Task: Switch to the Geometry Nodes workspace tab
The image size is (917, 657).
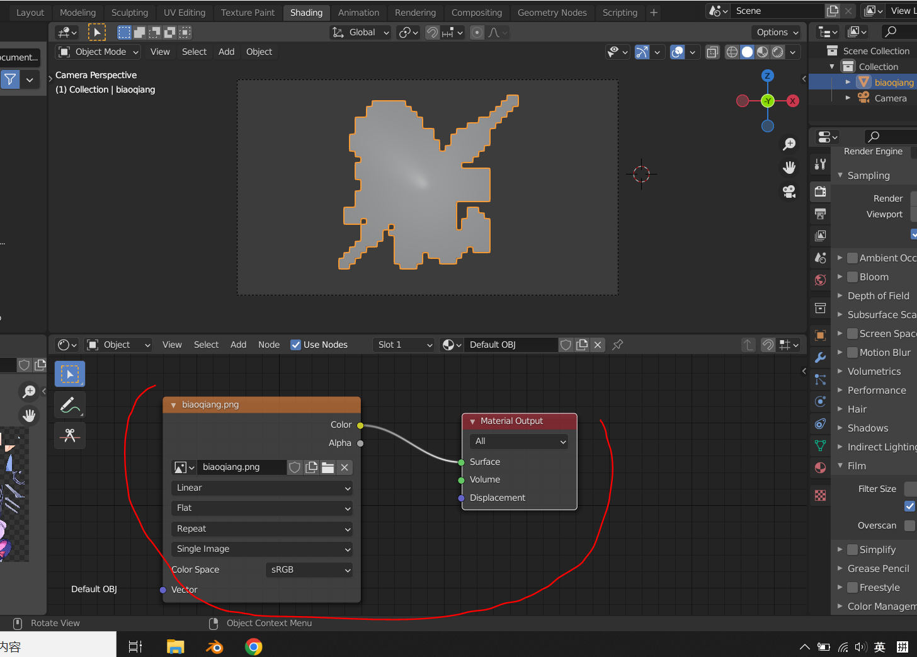Action: pos(552,13)
